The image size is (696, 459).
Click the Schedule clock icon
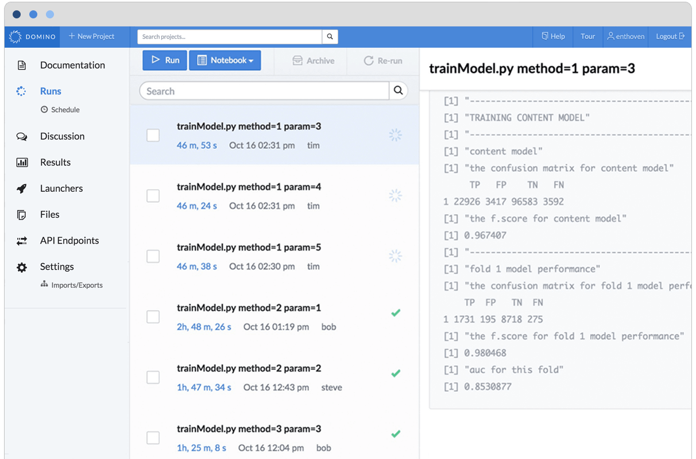44,109
